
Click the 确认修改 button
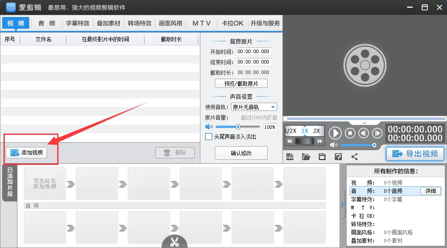click(241, 153)
